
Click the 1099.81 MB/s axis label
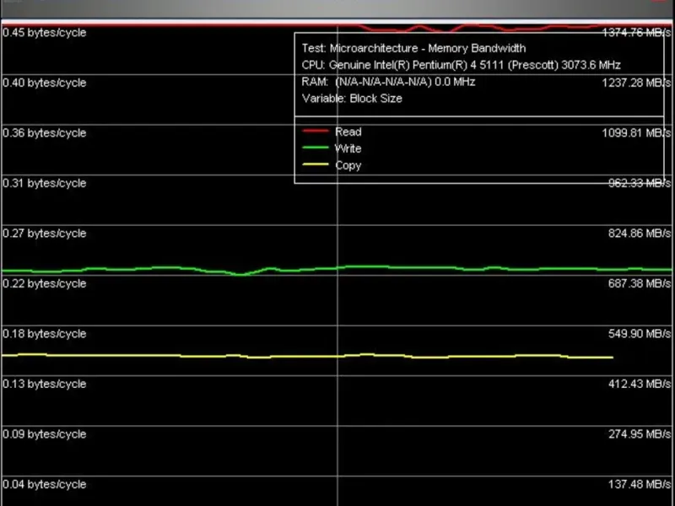636,133
